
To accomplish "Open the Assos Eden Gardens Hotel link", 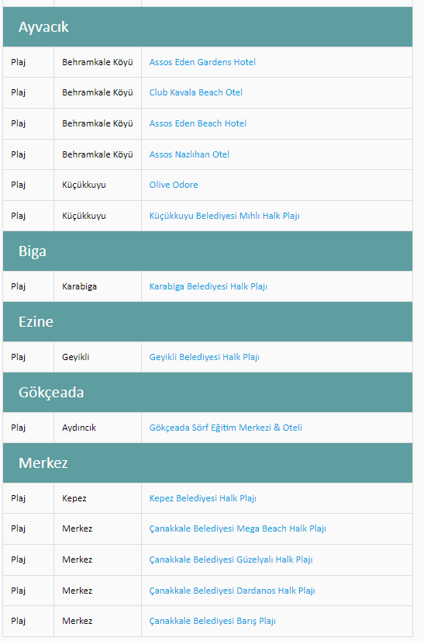I will 202,62.
